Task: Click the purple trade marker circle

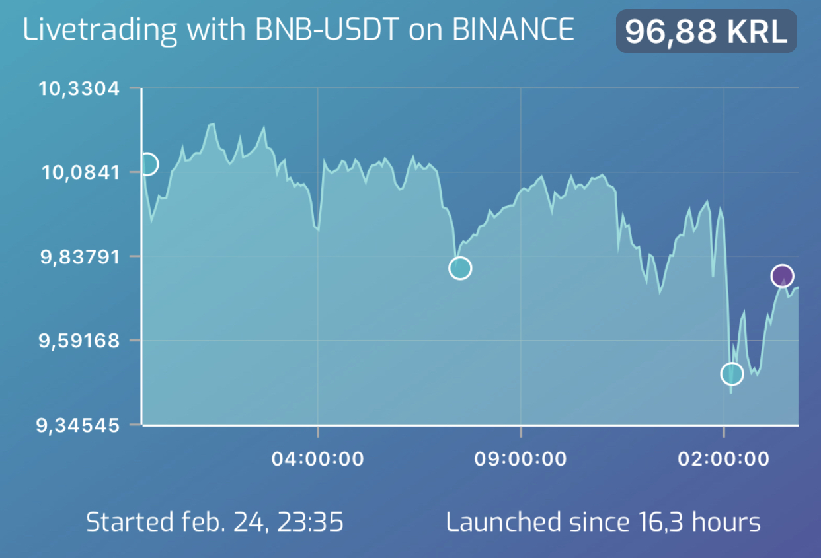Action: (x=782, y=276)
